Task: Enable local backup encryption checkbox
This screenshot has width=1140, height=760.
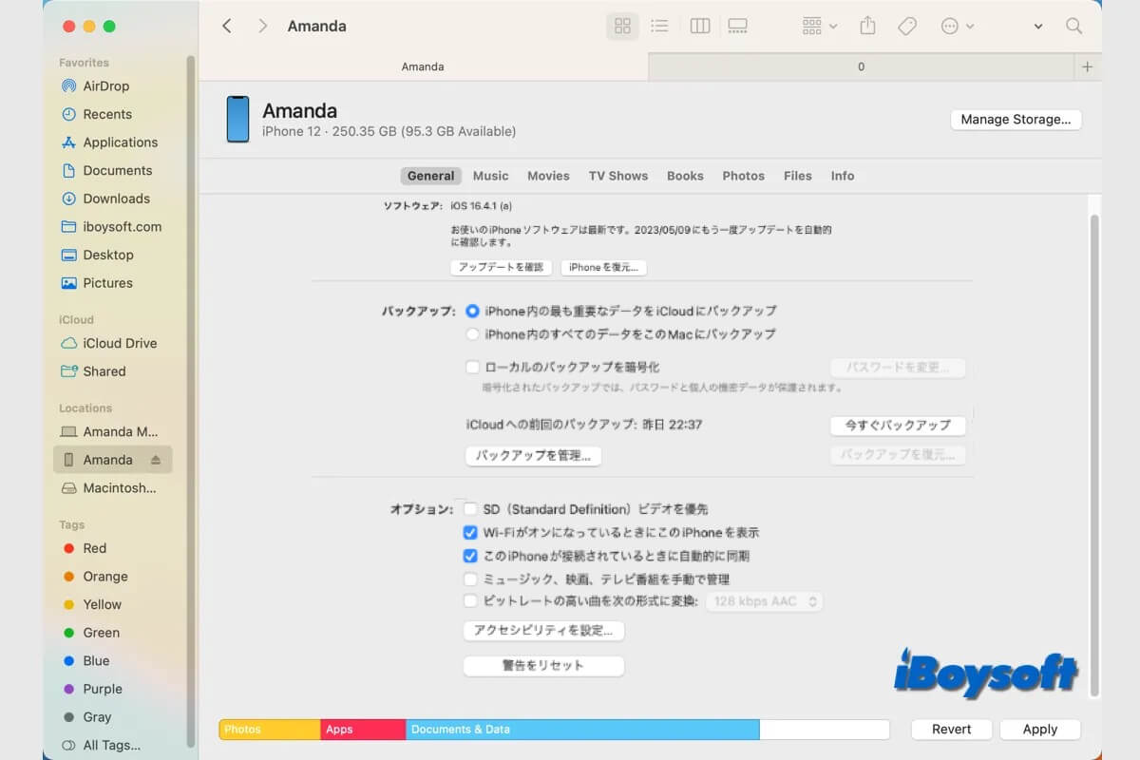Action: pos(471,367)
